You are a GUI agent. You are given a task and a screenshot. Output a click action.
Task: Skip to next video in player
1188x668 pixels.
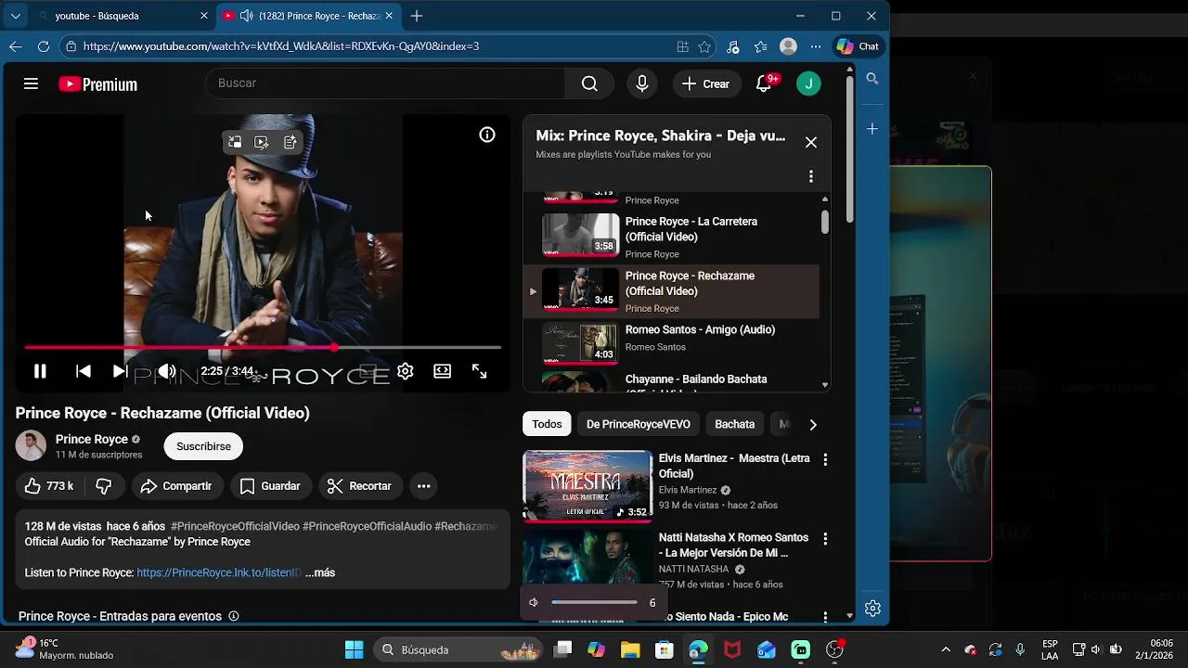coord(120,371)
